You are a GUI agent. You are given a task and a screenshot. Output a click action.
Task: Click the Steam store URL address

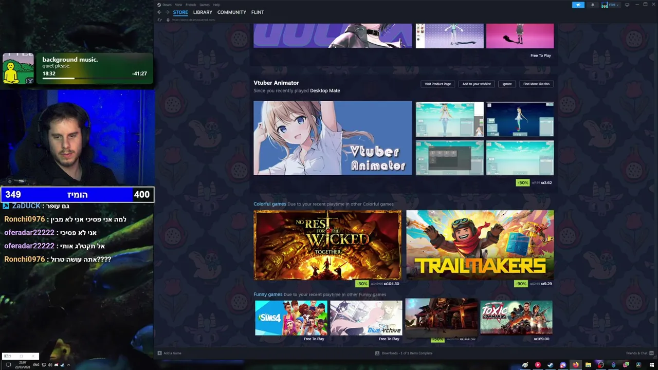193,20
